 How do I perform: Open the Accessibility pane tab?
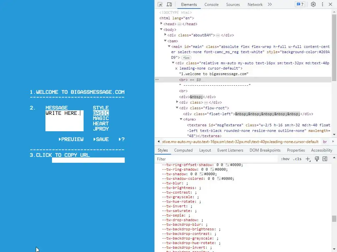(322, 150)
